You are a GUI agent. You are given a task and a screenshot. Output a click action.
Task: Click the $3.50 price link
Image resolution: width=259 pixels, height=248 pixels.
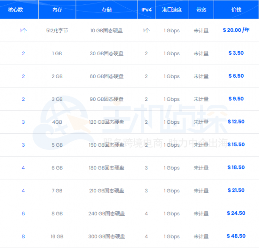pos(236,53)
